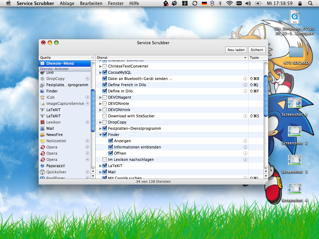
Task: Click the DropCopy app icon in the source list
Action: tap(42, 79)
